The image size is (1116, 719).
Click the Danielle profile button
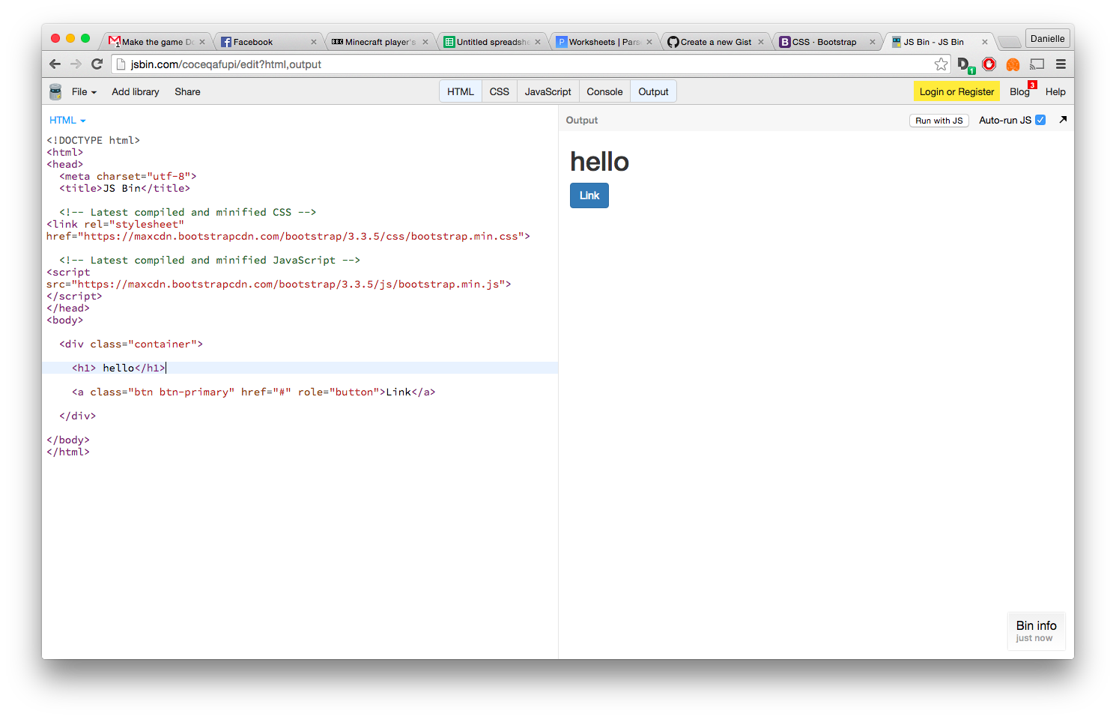click(1047, 39)
